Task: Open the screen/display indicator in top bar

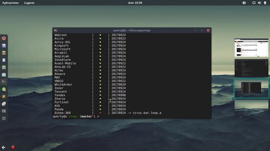Action: click(x=254, y=3)
